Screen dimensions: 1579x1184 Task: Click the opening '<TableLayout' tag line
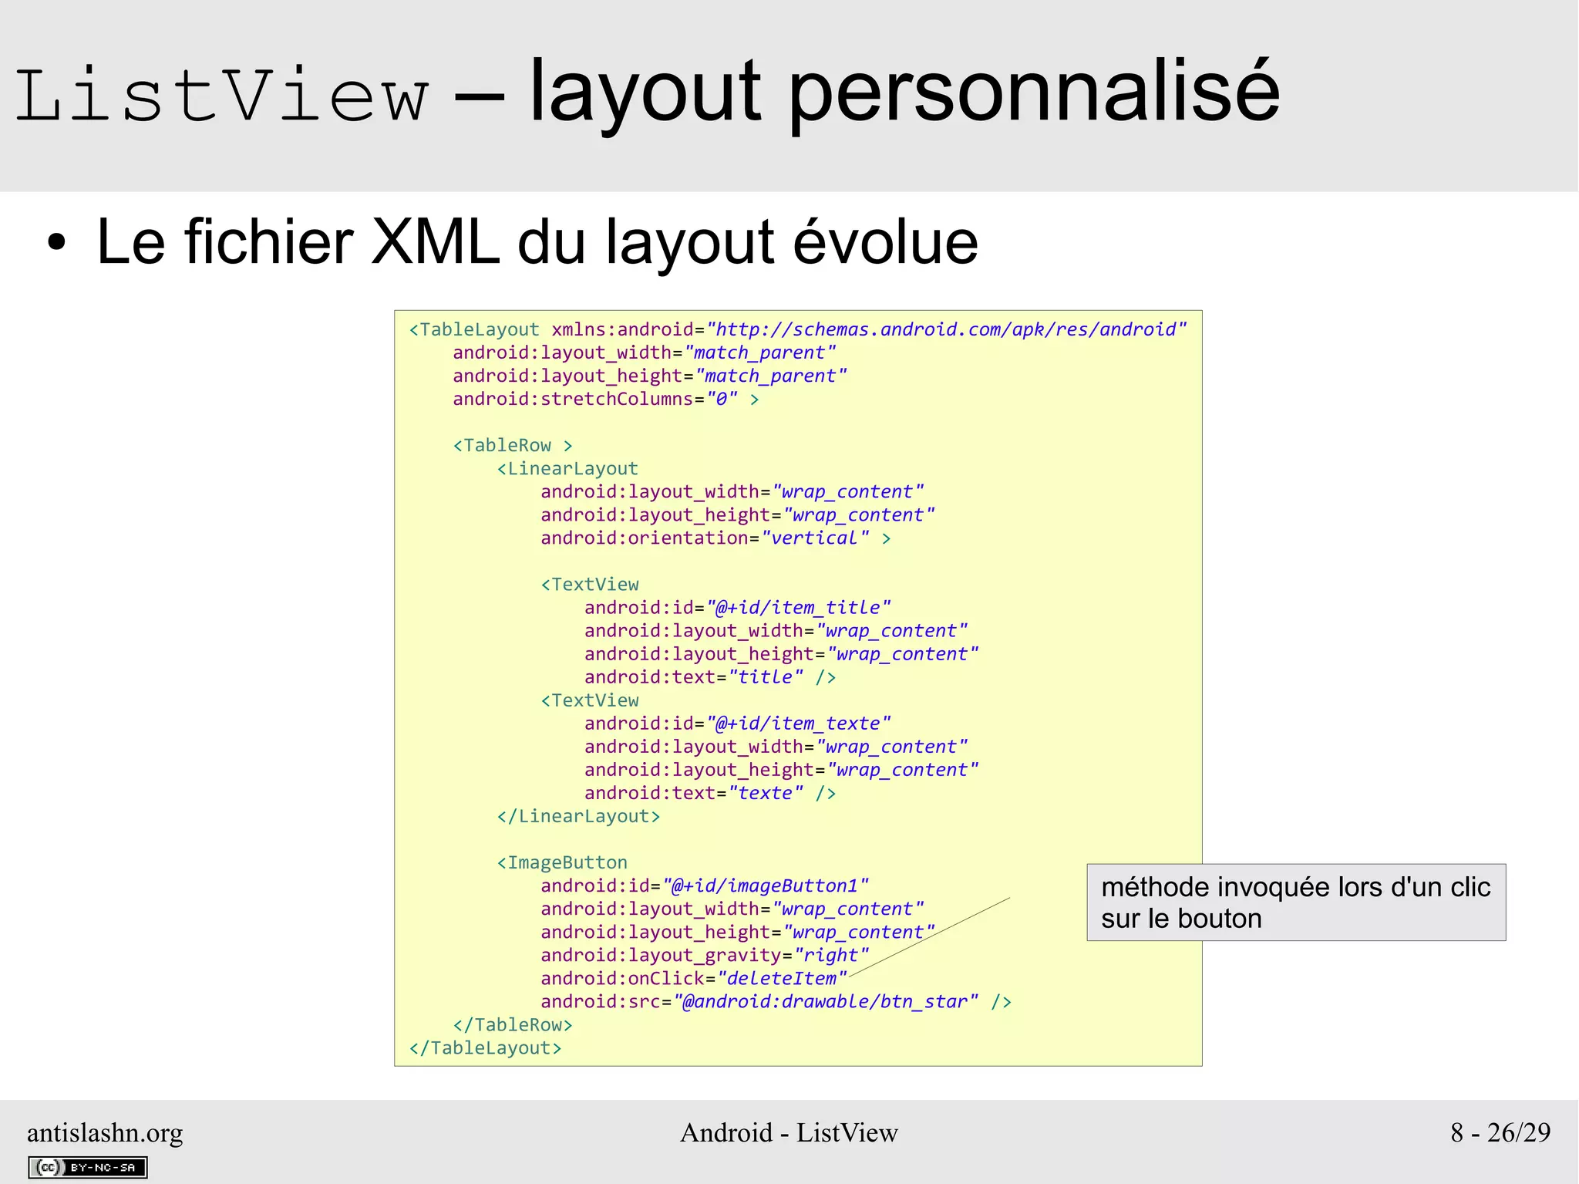click(x=797, y=330)
